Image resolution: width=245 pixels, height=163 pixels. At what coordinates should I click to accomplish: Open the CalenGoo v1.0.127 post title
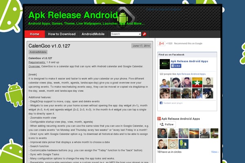[49, 46]
